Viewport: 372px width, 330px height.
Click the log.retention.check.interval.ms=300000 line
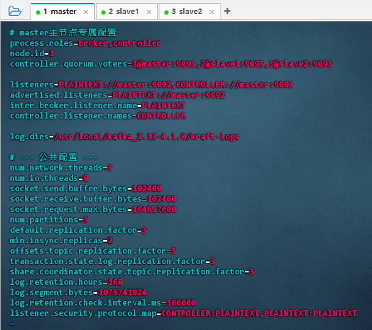[103, 303]
